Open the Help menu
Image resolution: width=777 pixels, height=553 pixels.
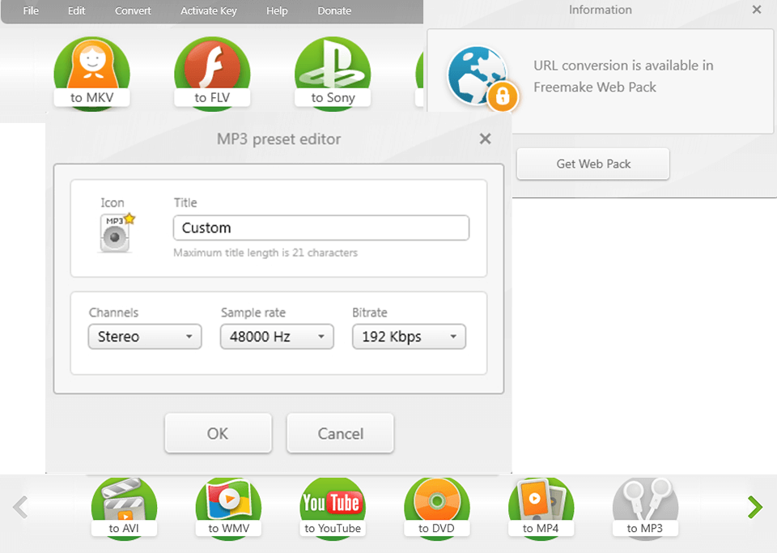(x=277, y=11)
